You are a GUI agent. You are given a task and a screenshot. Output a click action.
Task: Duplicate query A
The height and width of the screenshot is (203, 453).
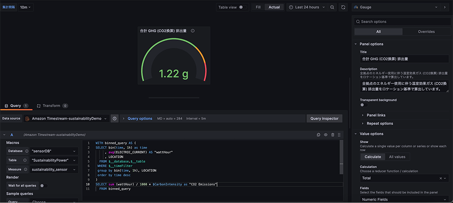pos(318,135)
